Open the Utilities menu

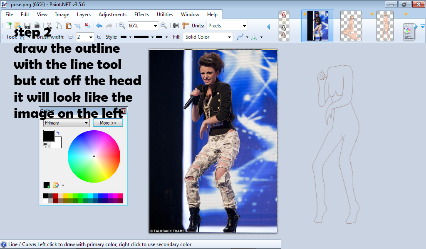165,15
